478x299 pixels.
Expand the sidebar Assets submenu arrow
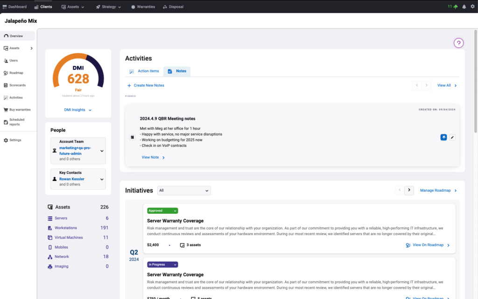click(x=31, y=49)
